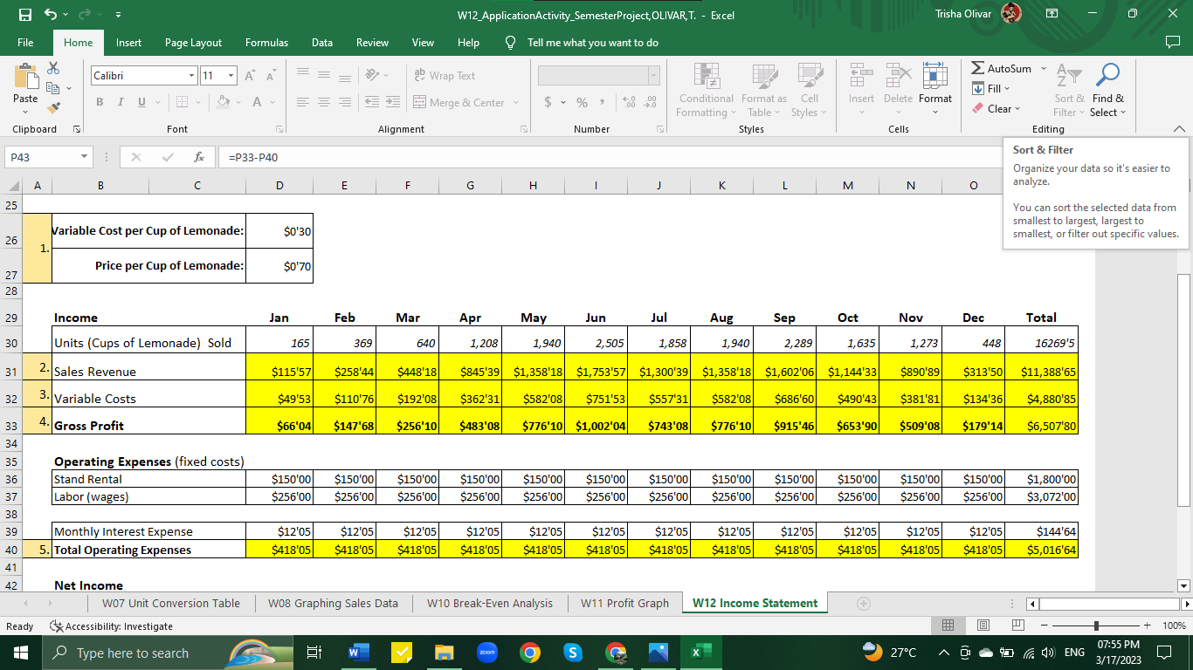Switch to W08 Graphing Sales Data sheet

coord(333,604)
